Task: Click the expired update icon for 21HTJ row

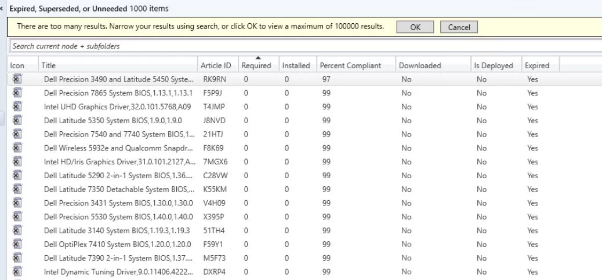Action: [x=16, y=134]
